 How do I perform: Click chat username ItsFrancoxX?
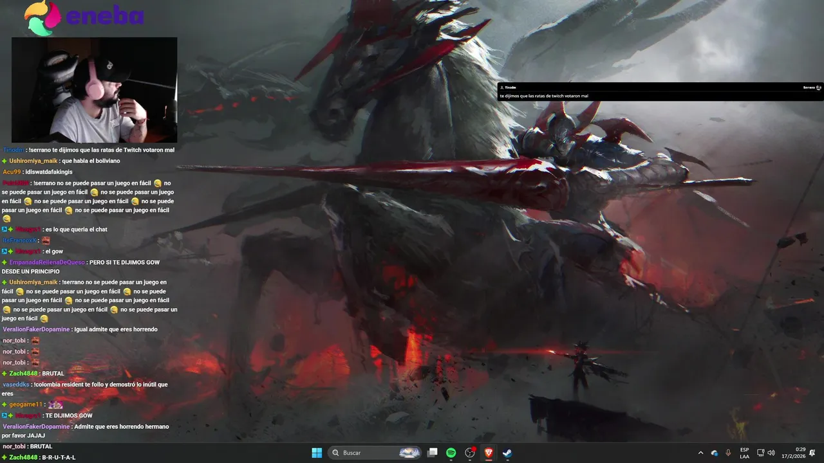(x=20, y=241)
